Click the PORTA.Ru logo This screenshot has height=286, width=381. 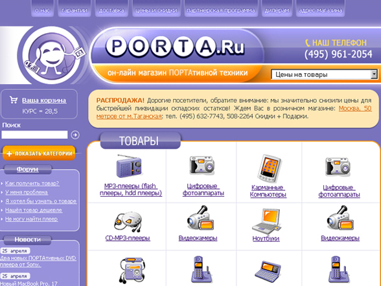[175, 46]
